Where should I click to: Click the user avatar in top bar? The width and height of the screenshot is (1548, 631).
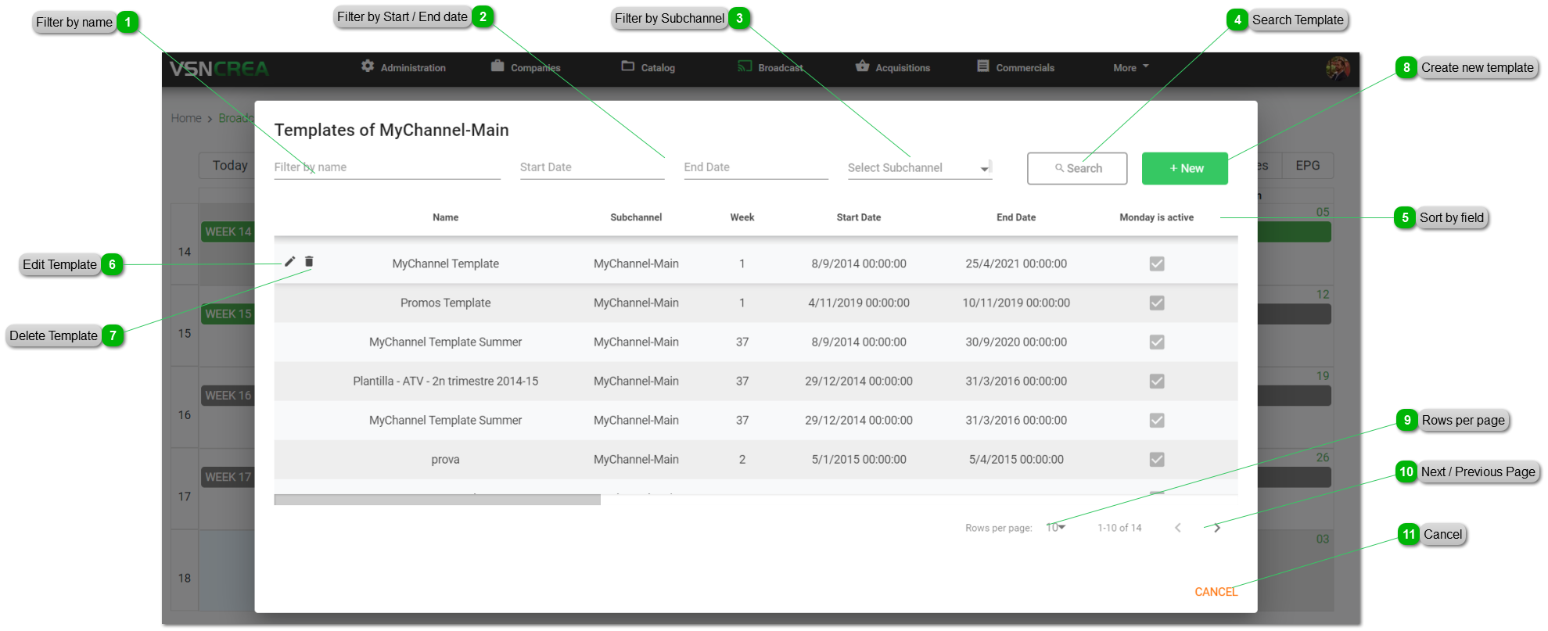point(1338,68)
